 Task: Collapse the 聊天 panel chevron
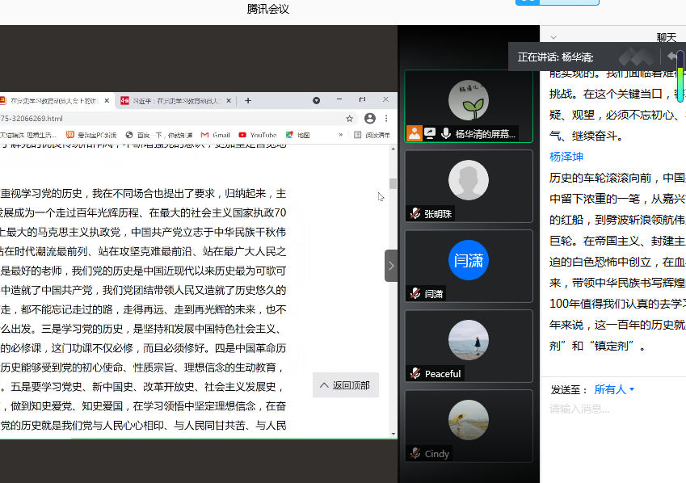[x=553, y=37]
